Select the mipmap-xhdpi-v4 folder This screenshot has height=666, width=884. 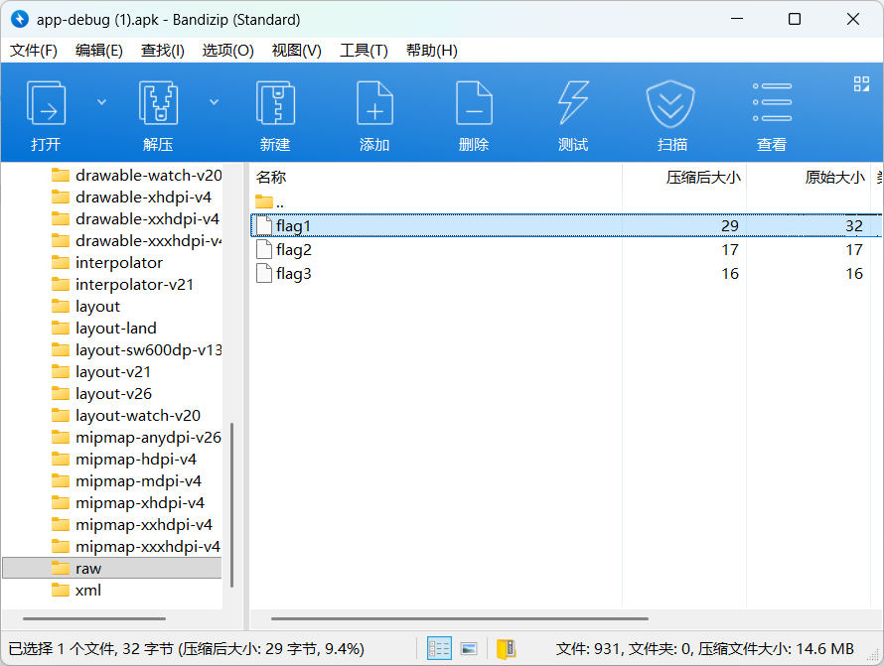coord(128,502)
